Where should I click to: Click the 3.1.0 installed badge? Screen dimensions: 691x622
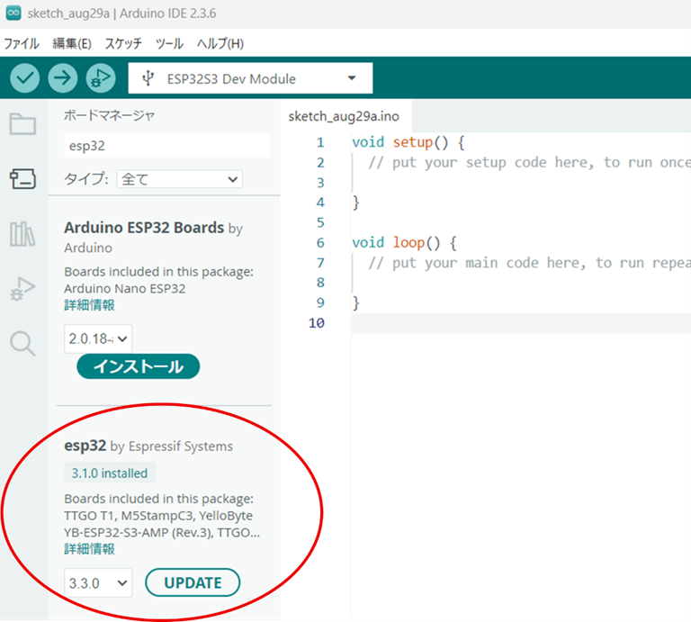pyautogui.click(x=110, y=473)
